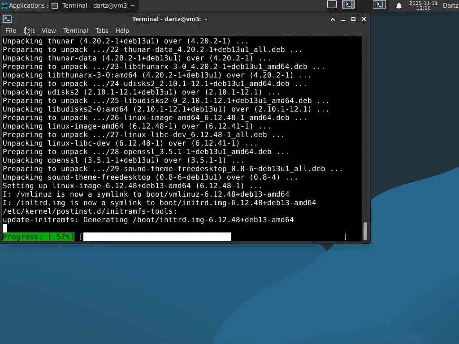459x344 pixels.
Task: Maximize the Terminal window
Action: [353, 19]
